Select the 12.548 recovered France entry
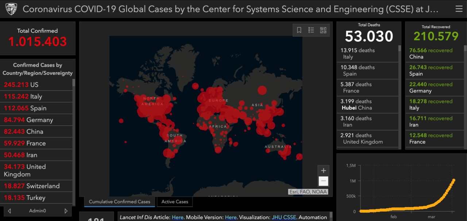This screenshot has height=221, width=467. pos(435,138)
